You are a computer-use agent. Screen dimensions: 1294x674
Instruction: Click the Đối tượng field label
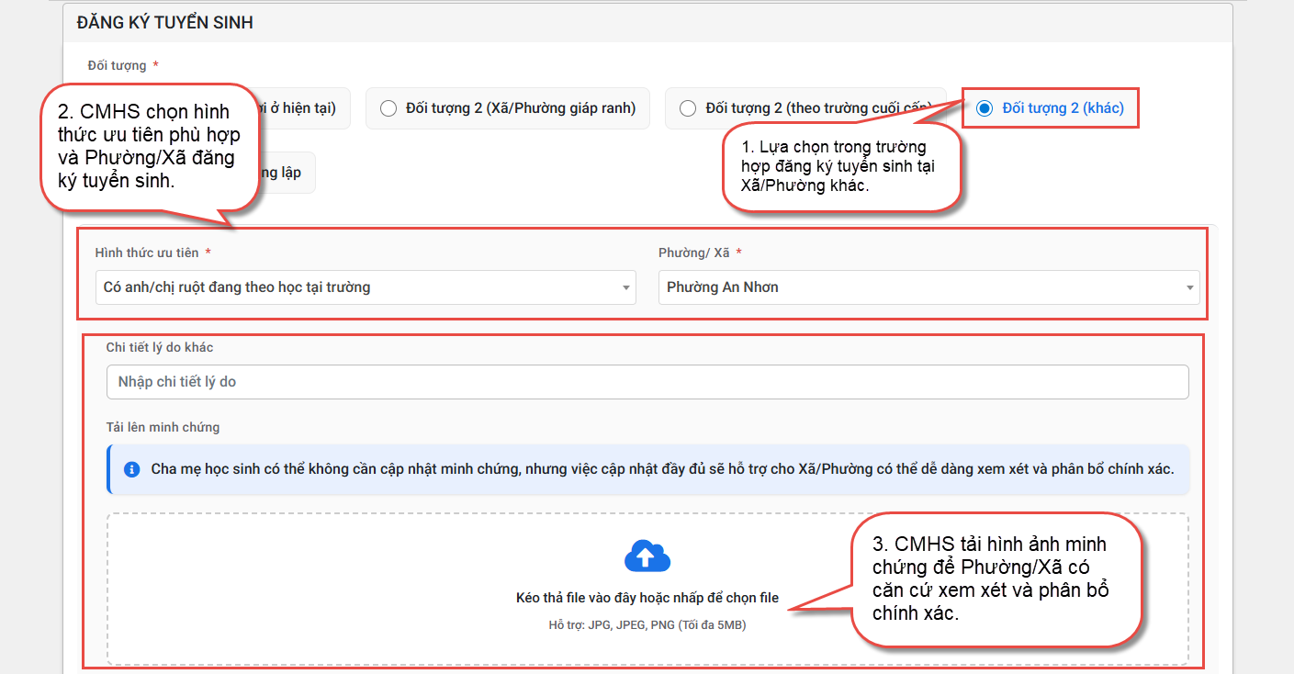[x=117, y=65]
